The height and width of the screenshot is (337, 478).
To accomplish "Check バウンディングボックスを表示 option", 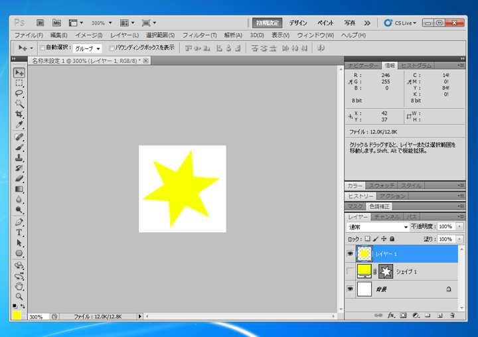I will (x=112, y=48).
